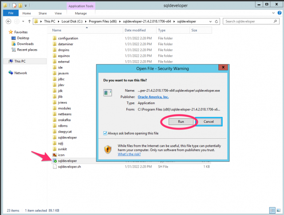Click the Back navigation arrow
The height and width of the screenshot is (215, 284).
[x=8, y=22]
